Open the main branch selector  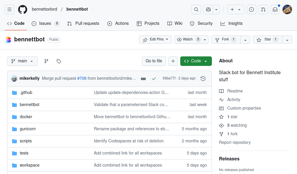[x=22, y=61]
